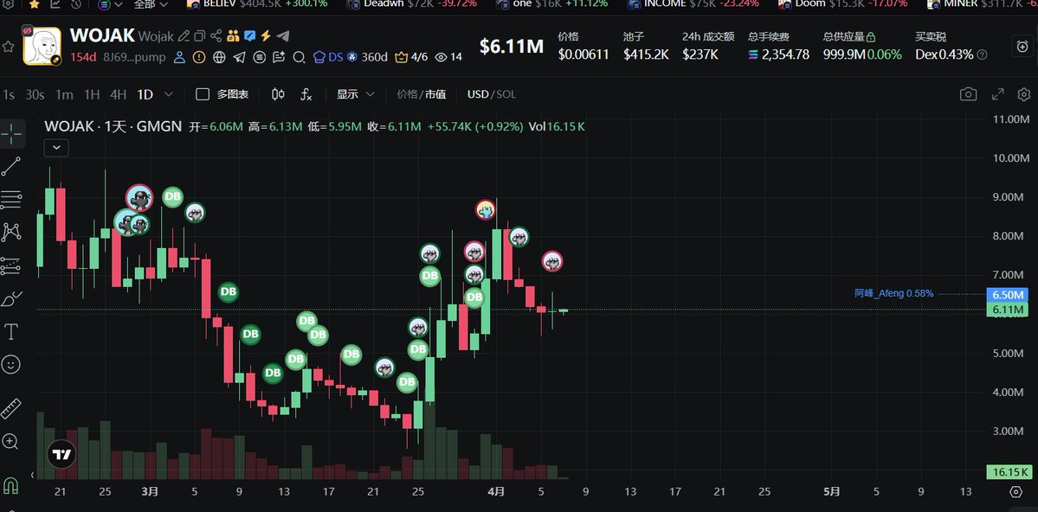The height and width of the screenshot is (512, 1038).
Task: Open the token website globe icon
Action: [220, 58]
